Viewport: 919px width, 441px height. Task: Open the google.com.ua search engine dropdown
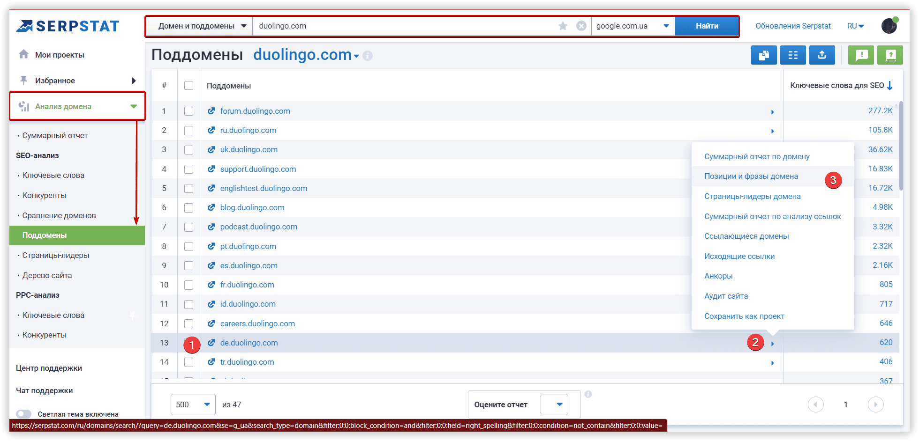click(x=633, y=26)
